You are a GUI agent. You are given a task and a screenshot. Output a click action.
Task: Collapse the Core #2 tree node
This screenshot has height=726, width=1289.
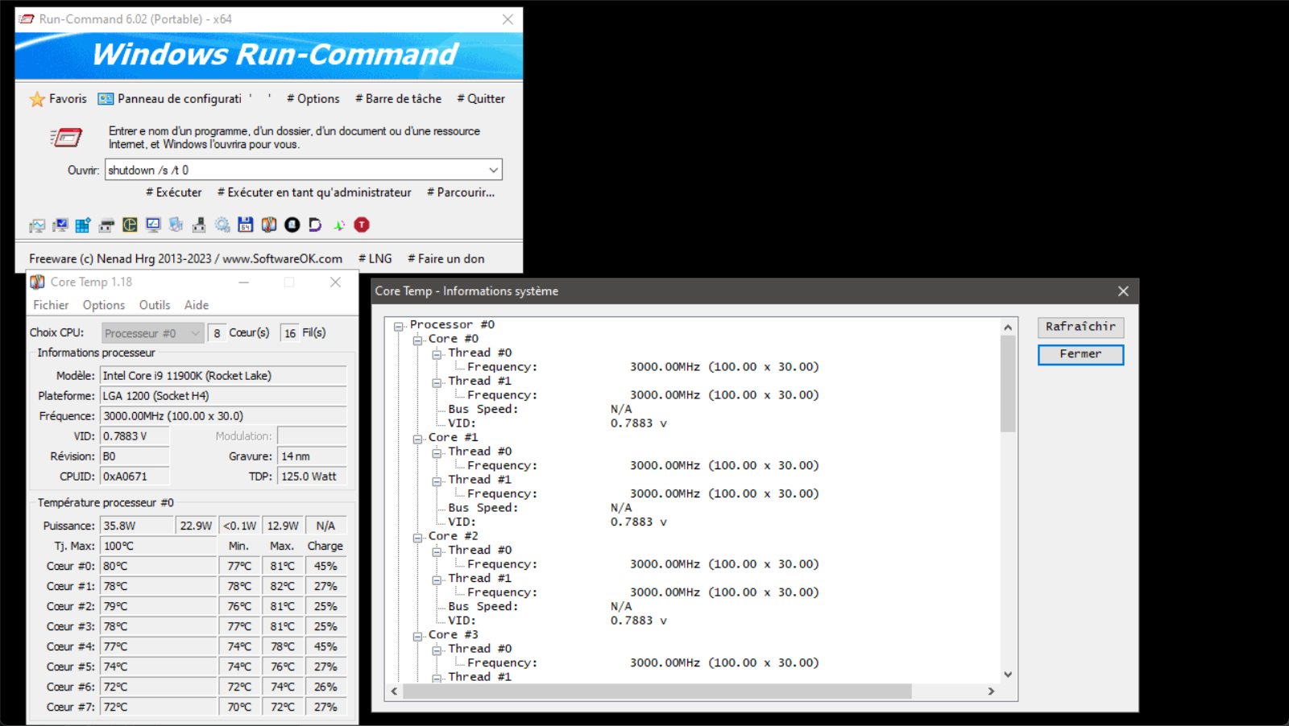(x=418, y=538)
